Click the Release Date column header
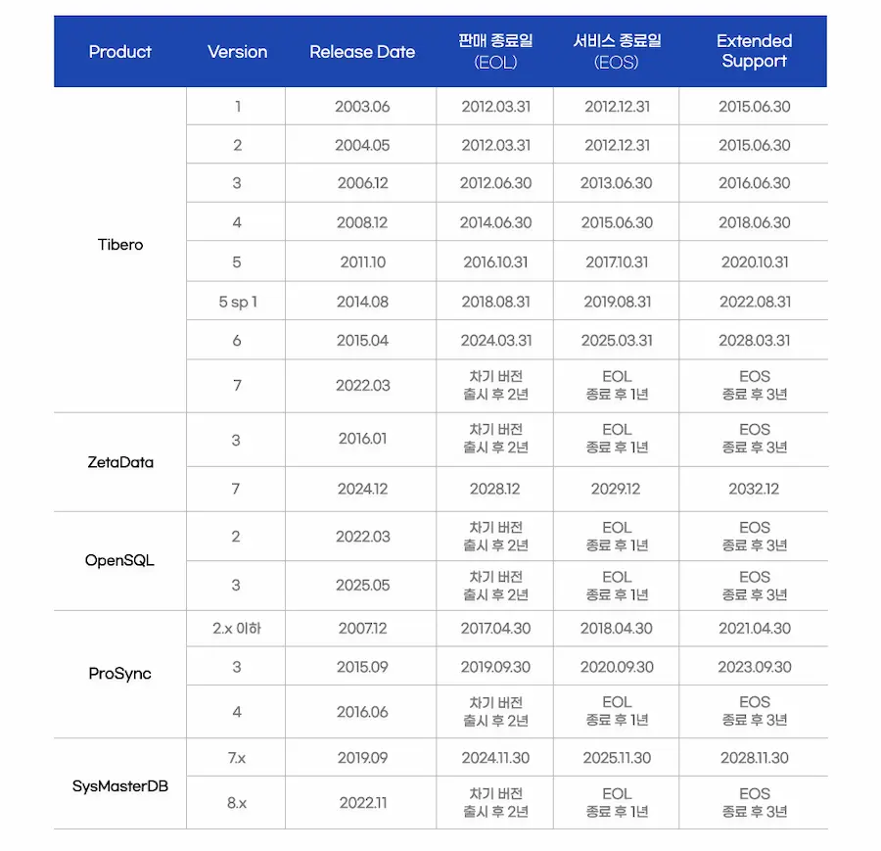This screenshot has width=881, height=851. tap(362, 52)
